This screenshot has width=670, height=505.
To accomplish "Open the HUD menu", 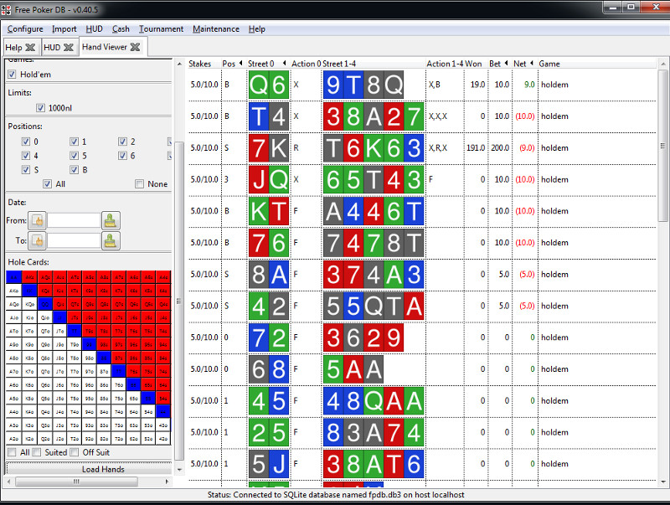I will pyautogui.click(x=94, y=29).
